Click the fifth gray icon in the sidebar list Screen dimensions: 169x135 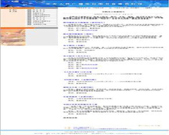pos(29,16)
